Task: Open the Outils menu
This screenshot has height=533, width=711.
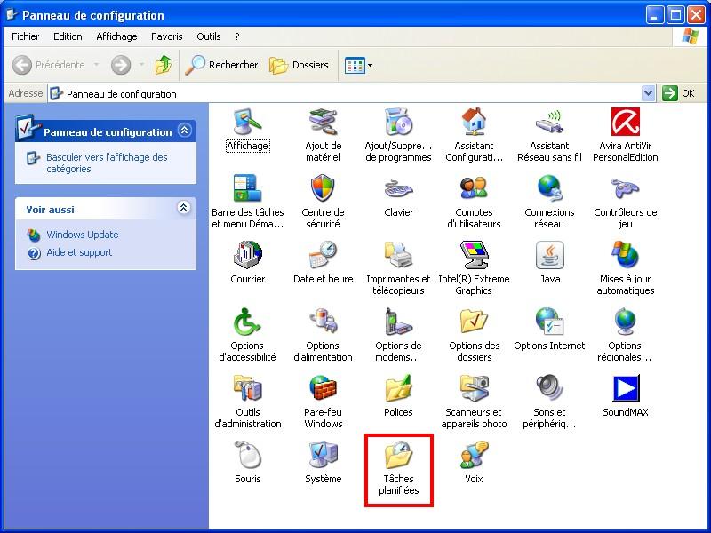Action: (209, 36)
